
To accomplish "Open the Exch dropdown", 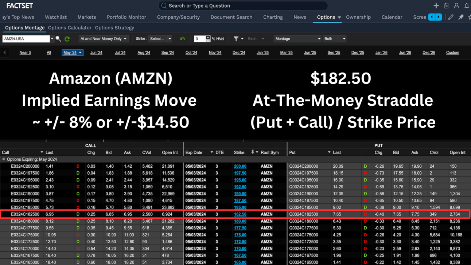I will [x=256, y=39].
